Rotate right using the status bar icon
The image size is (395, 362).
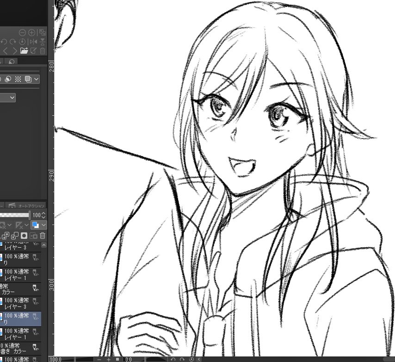click(182, 360)
